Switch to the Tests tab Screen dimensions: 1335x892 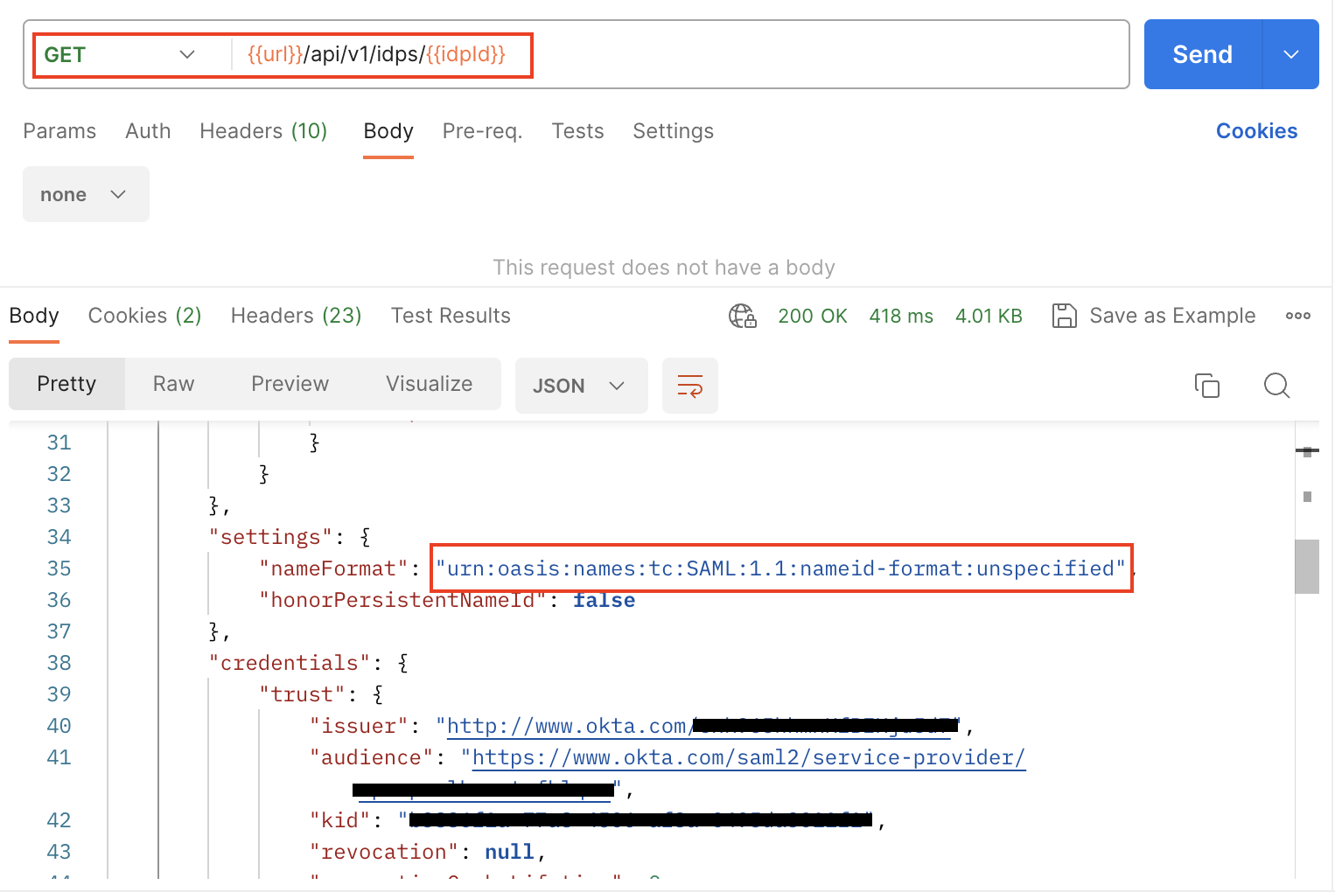click(577, 131)
